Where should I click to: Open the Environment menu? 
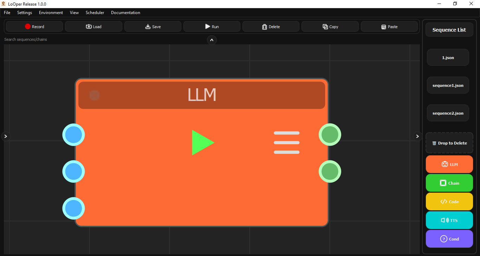[51, 12]
